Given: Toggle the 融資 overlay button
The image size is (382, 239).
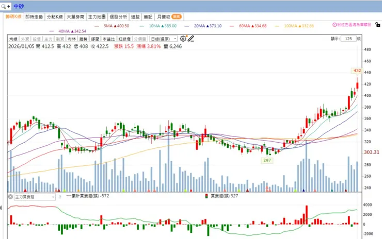Looking at the screenshot, I should 60,39.
